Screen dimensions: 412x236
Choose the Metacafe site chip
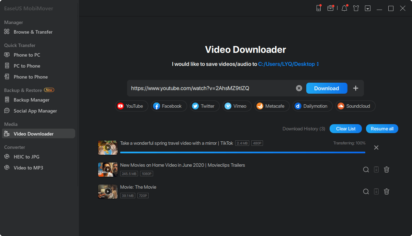coord(272,106)
